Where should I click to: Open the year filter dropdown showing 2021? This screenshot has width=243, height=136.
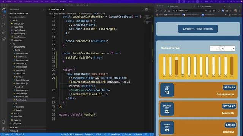click(x=222, y=49)
